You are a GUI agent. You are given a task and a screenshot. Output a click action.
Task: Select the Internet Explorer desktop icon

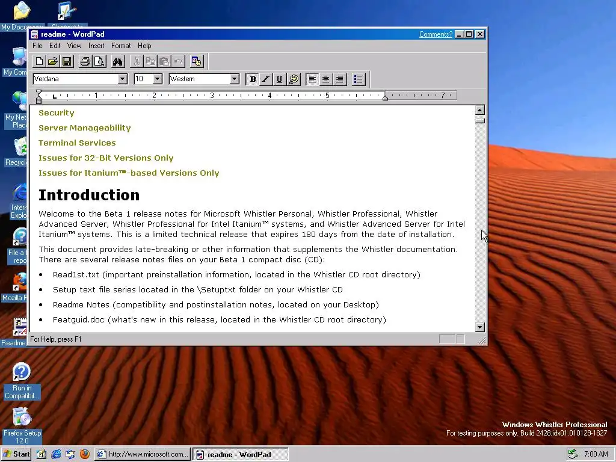click(18, 202)
